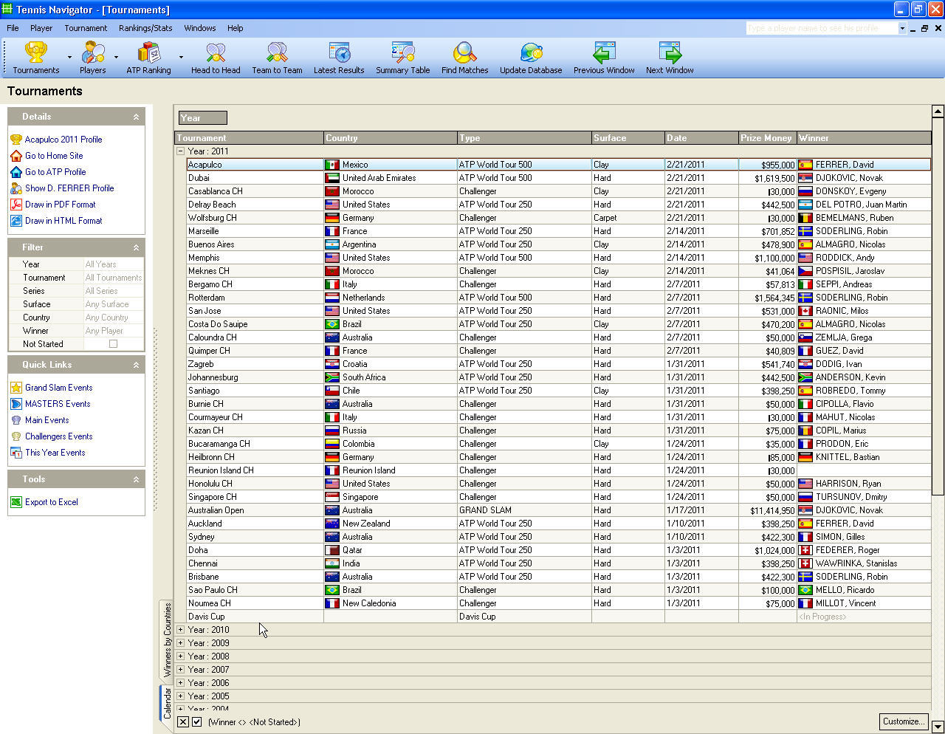Open the Tournaments toolbar icon
The height and width of the screenshot is (734, 945).
(x=35, y=58)
